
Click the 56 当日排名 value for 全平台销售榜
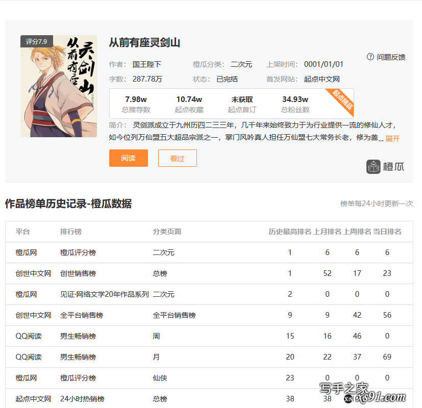click(387, 315)
